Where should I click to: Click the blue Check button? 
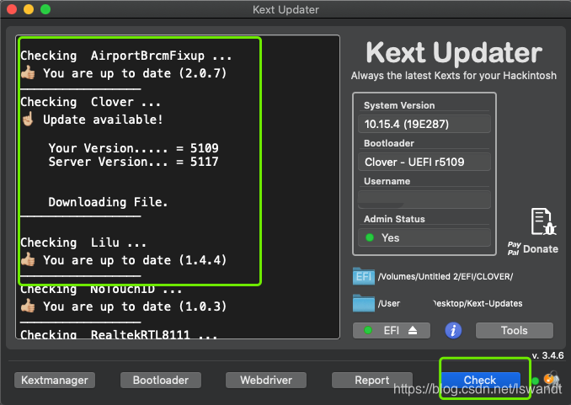click(x=480, y=380)
